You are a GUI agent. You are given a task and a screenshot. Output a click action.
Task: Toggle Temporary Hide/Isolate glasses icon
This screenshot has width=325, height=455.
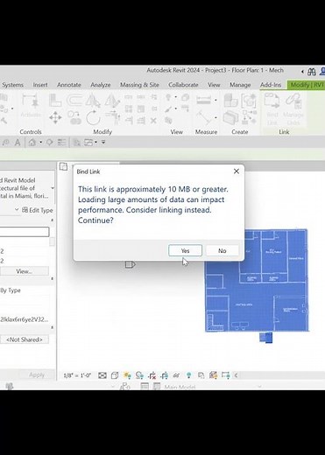[x=176, y=375]
